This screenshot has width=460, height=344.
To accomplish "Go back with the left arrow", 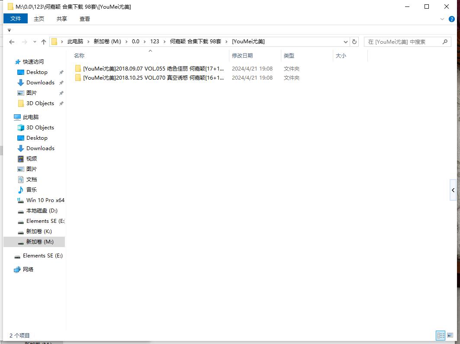I will tap(12, 42).
